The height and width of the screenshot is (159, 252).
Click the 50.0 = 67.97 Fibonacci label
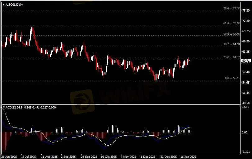pyautogui.click(x=232, y=34)
